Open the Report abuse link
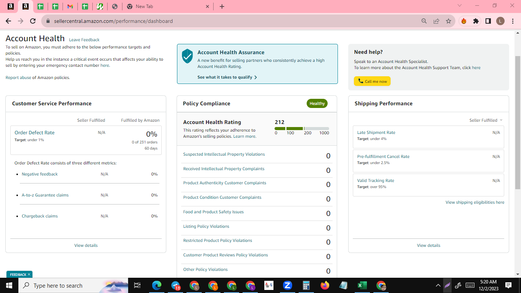Viewport: 521px width, 293px height. [18, 77]
